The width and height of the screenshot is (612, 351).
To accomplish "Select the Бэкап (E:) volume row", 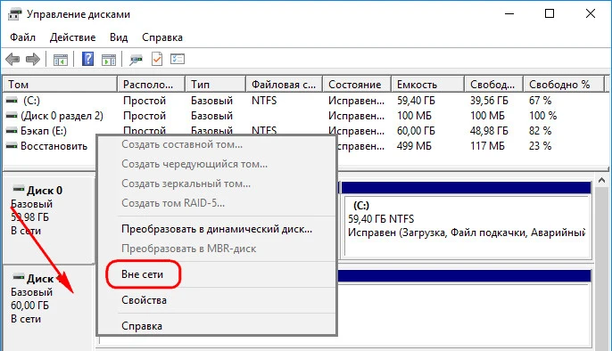I will [44, 131].
